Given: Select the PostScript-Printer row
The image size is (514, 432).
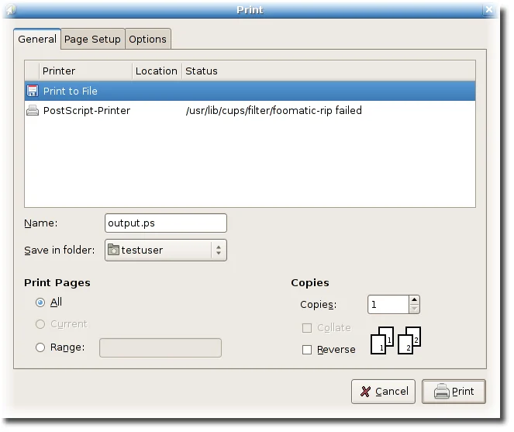Looking at the screenshot, I should [250, 111].
